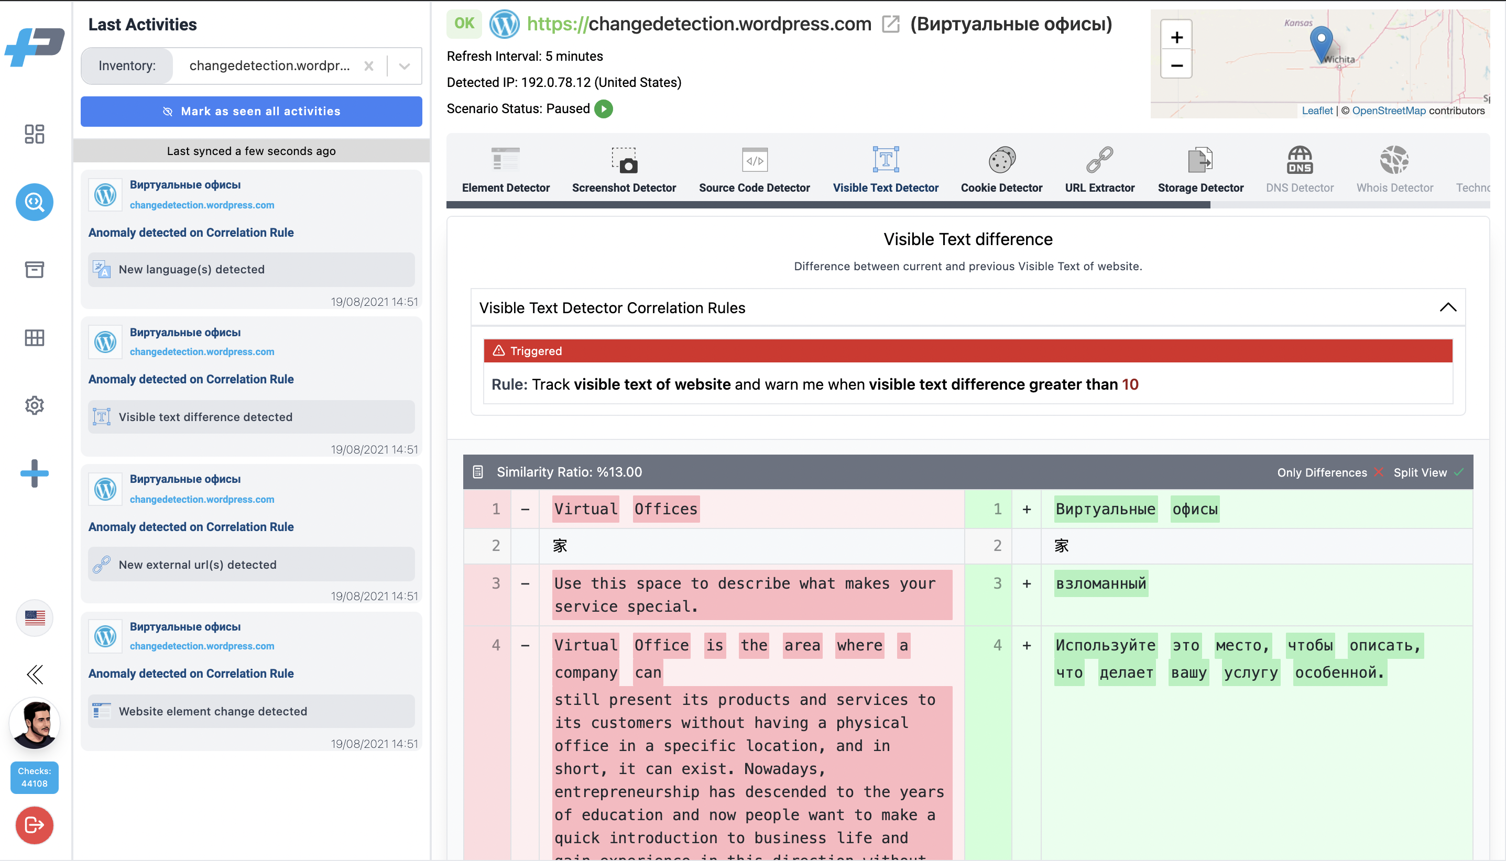Toggle Split View option
Screen dimensions: 1506x861
click(1428, 472)
